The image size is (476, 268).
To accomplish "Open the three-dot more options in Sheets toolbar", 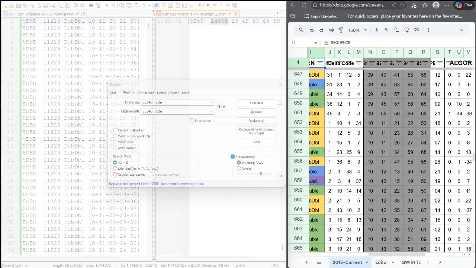I will (x=428, y=30).
